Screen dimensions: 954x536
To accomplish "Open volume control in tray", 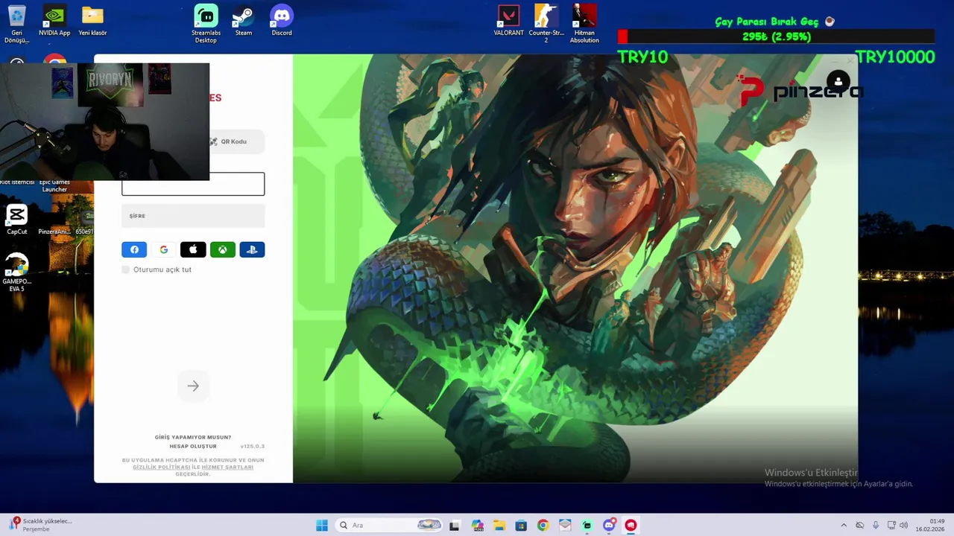I will click(904, 526).
